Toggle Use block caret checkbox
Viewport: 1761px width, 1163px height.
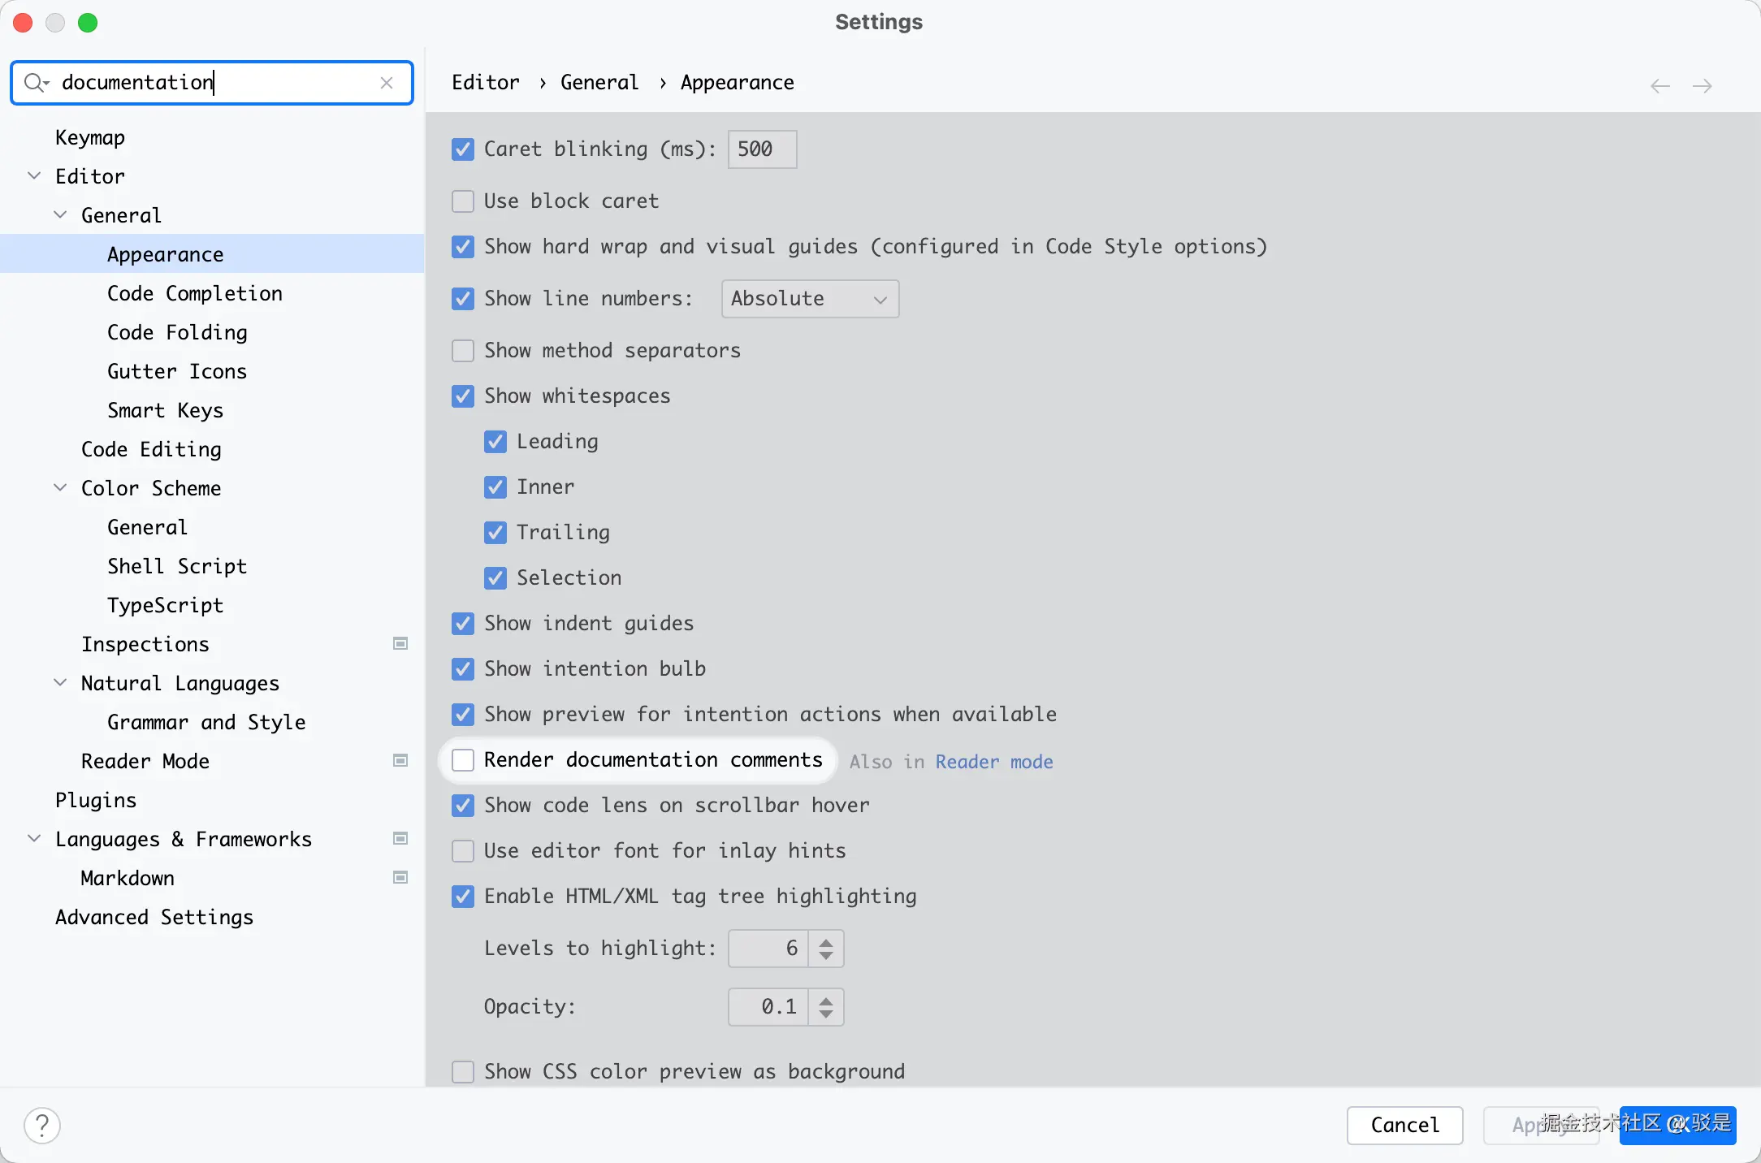[463, 201]
